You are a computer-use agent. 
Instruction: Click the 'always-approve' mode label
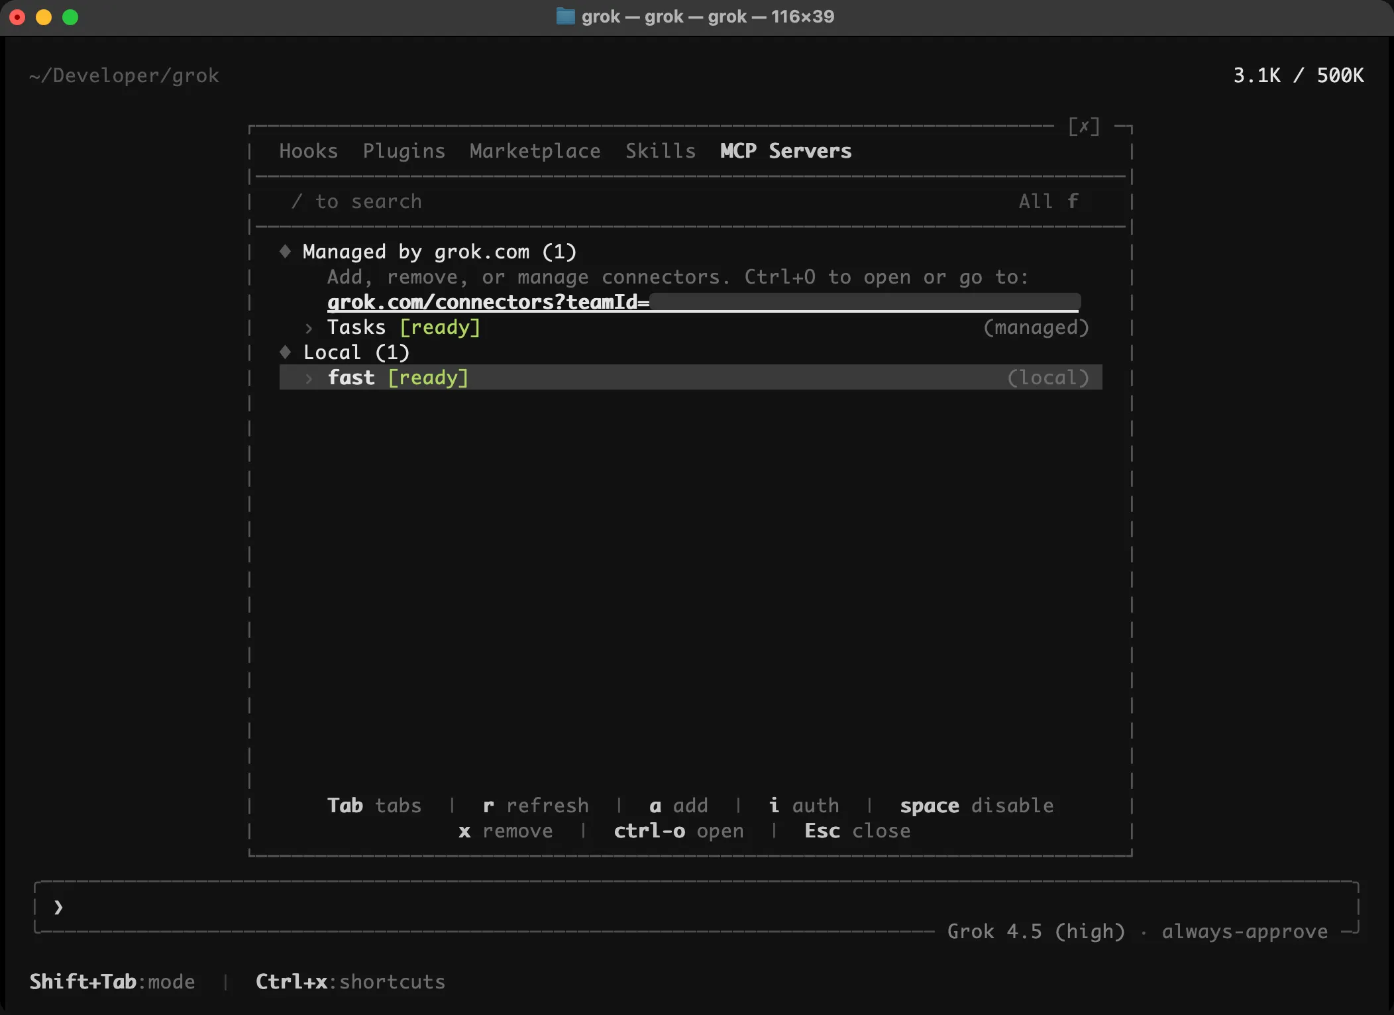[1245, 932]
